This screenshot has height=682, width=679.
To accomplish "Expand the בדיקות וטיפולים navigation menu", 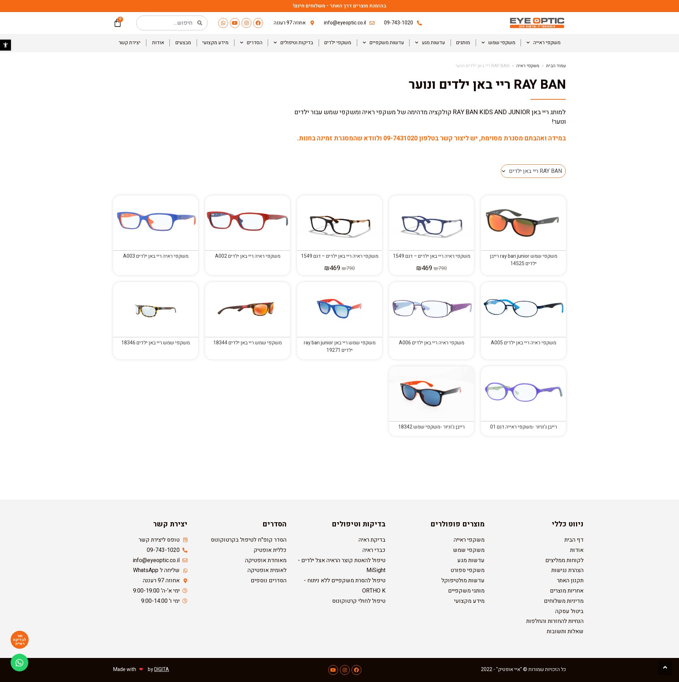I will (293, 43).
